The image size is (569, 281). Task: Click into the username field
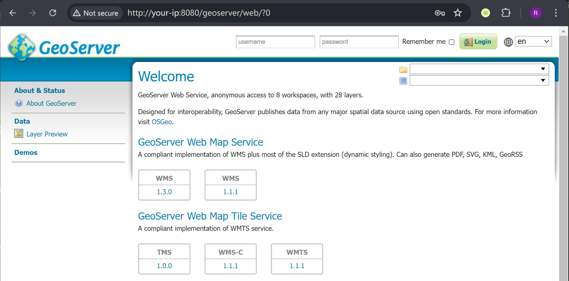[x=275, y=42]
